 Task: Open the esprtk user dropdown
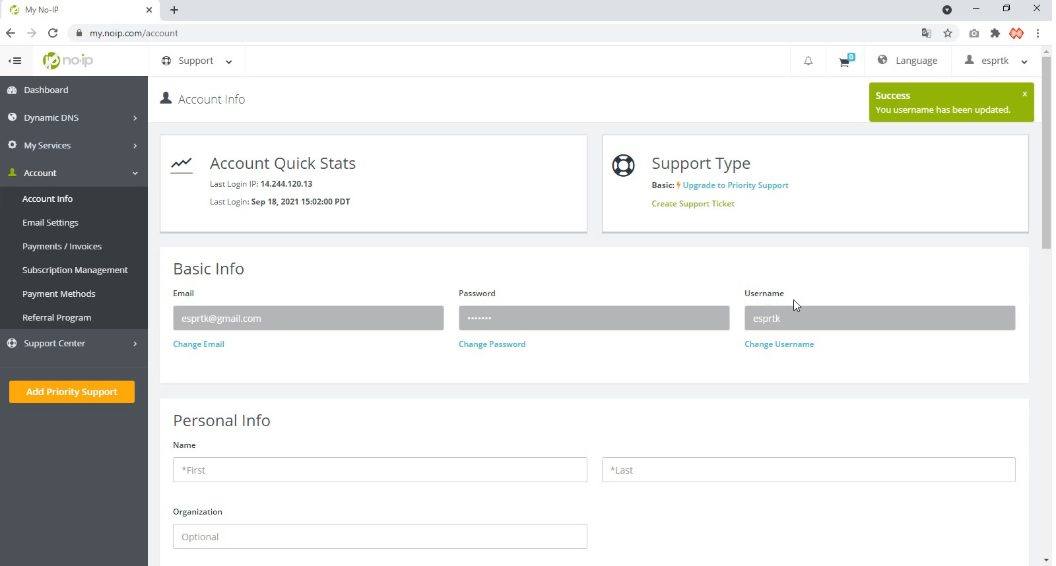[x=996, y=61]
